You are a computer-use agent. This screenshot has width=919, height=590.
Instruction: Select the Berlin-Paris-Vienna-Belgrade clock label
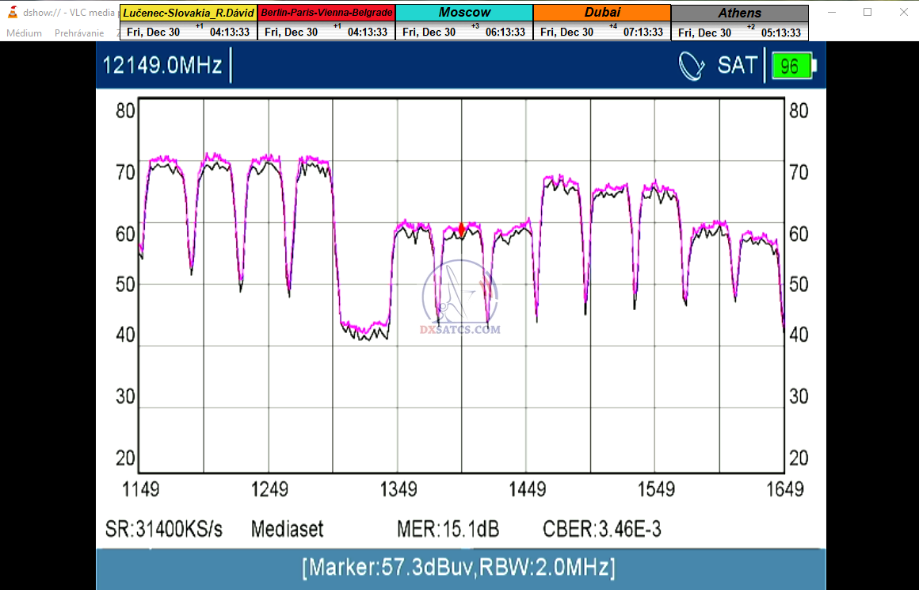pos(326,13)
